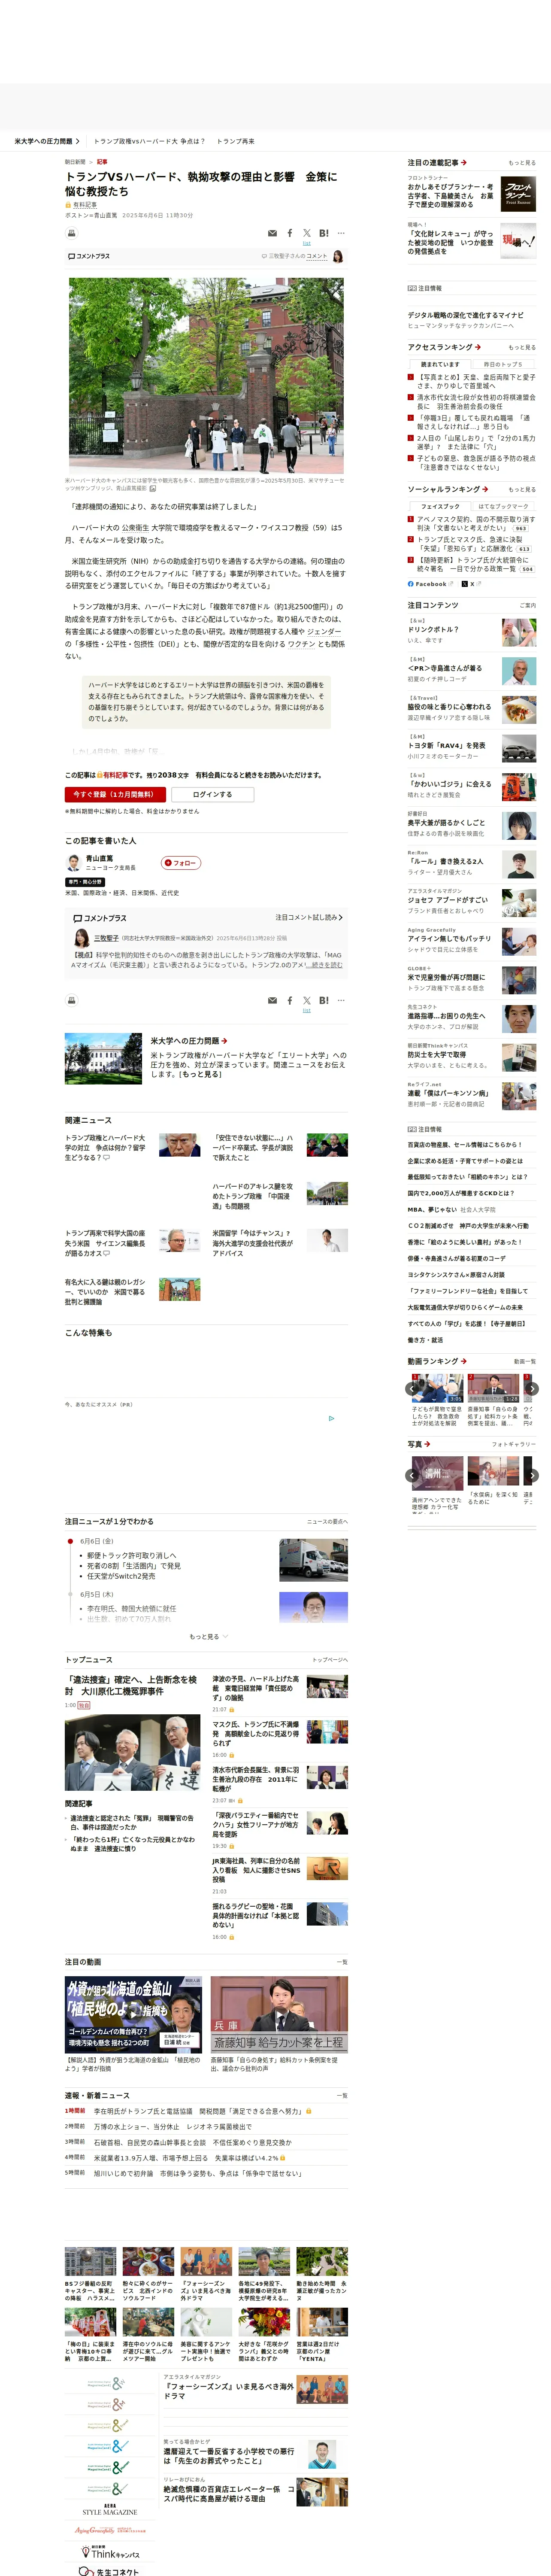Open 青山直篤 author name link
Image resolution: width=551 pixels, height=2576 pixels.
tap(99, 858)
